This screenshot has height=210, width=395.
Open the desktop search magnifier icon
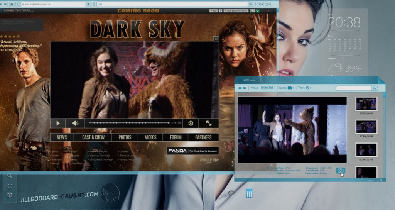coord(10,176)
